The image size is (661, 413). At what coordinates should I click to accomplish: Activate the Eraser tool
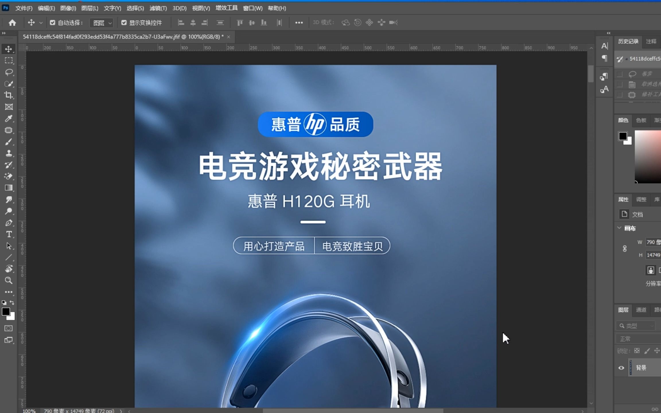click(9, 176)
